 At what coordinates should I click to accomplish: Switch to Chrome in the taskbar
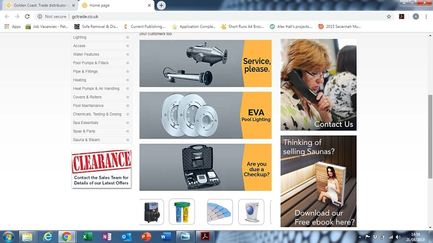66,237
